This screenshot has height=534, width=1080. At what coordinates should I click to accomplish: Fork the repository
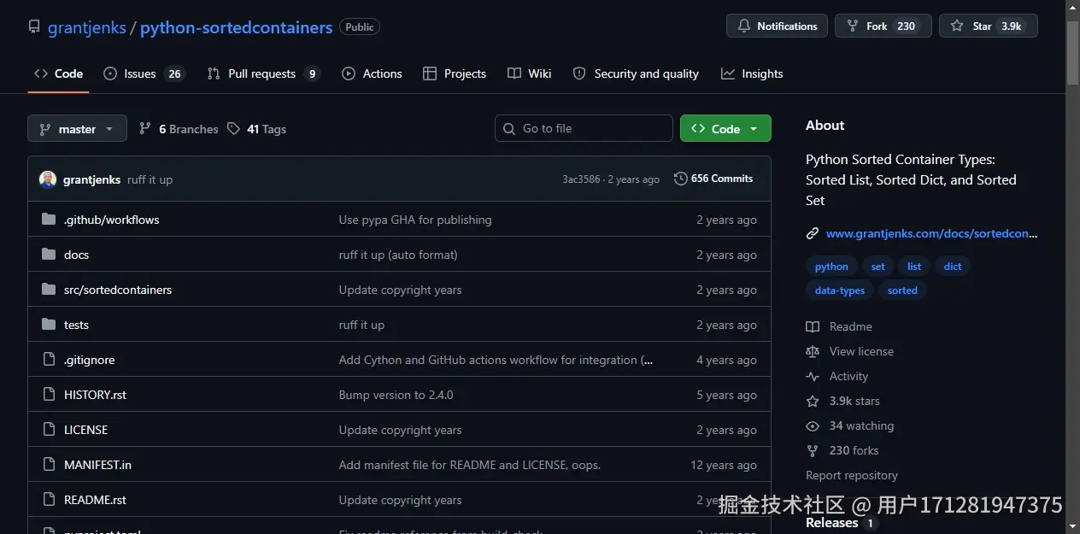[883, 26]
